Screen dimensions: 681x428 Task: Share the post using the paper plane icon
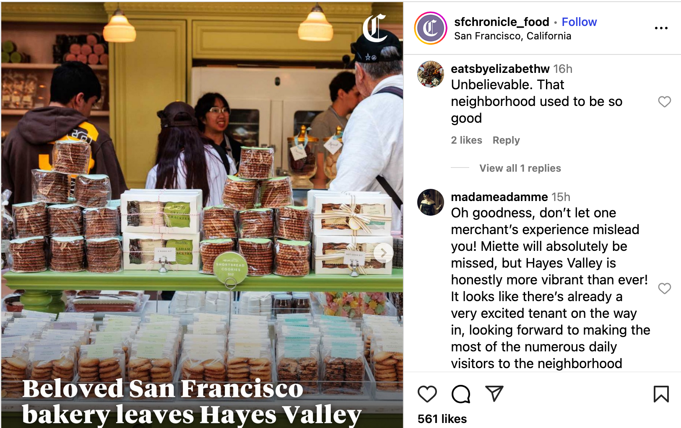click(x=494, y=393)
